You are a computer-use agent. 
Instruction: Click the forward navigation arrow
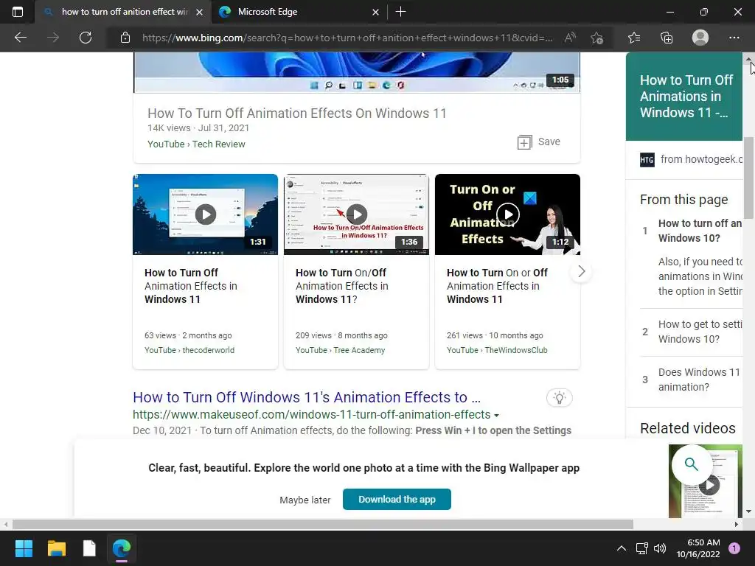(x=53, y=38)
